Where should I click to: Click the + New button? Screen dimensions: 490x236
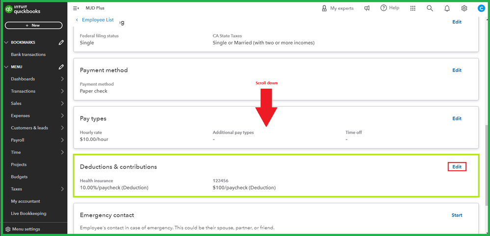[33, 25]
